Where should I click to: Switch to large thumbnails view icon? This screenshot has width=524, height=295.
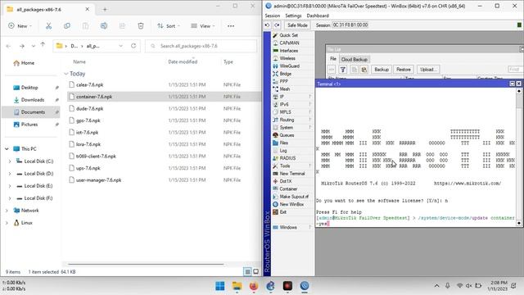pos(256,271)
